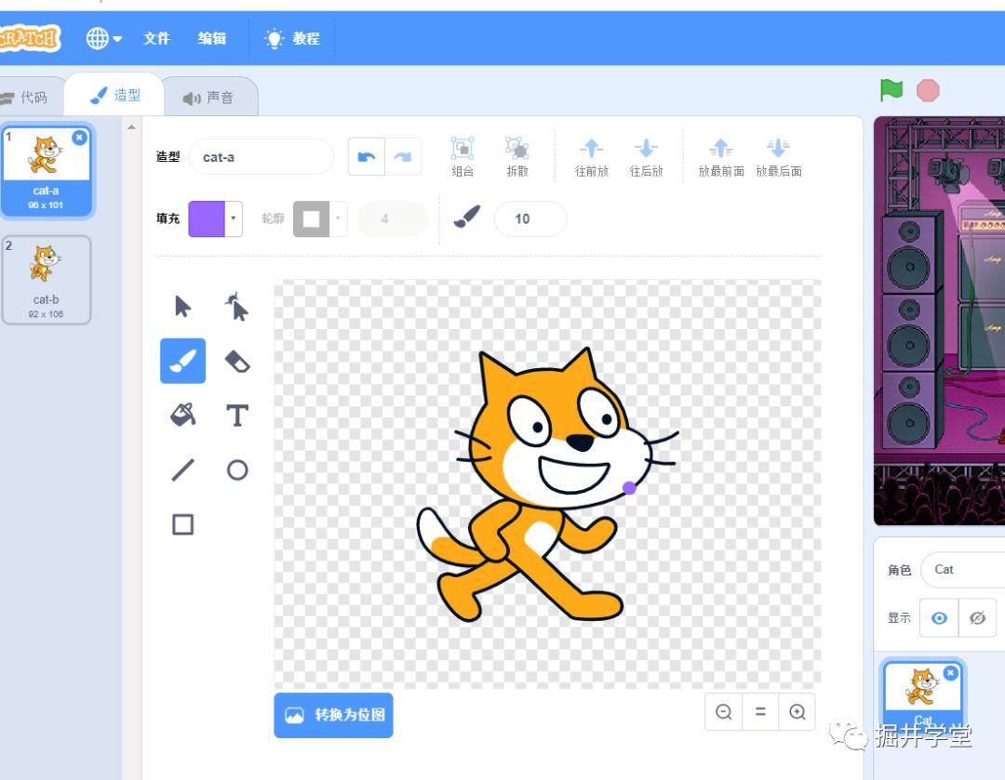The height and width of the screenshot is (780, 1005).
Task: Select the Line tool
Action: click(x=182, y=469)
